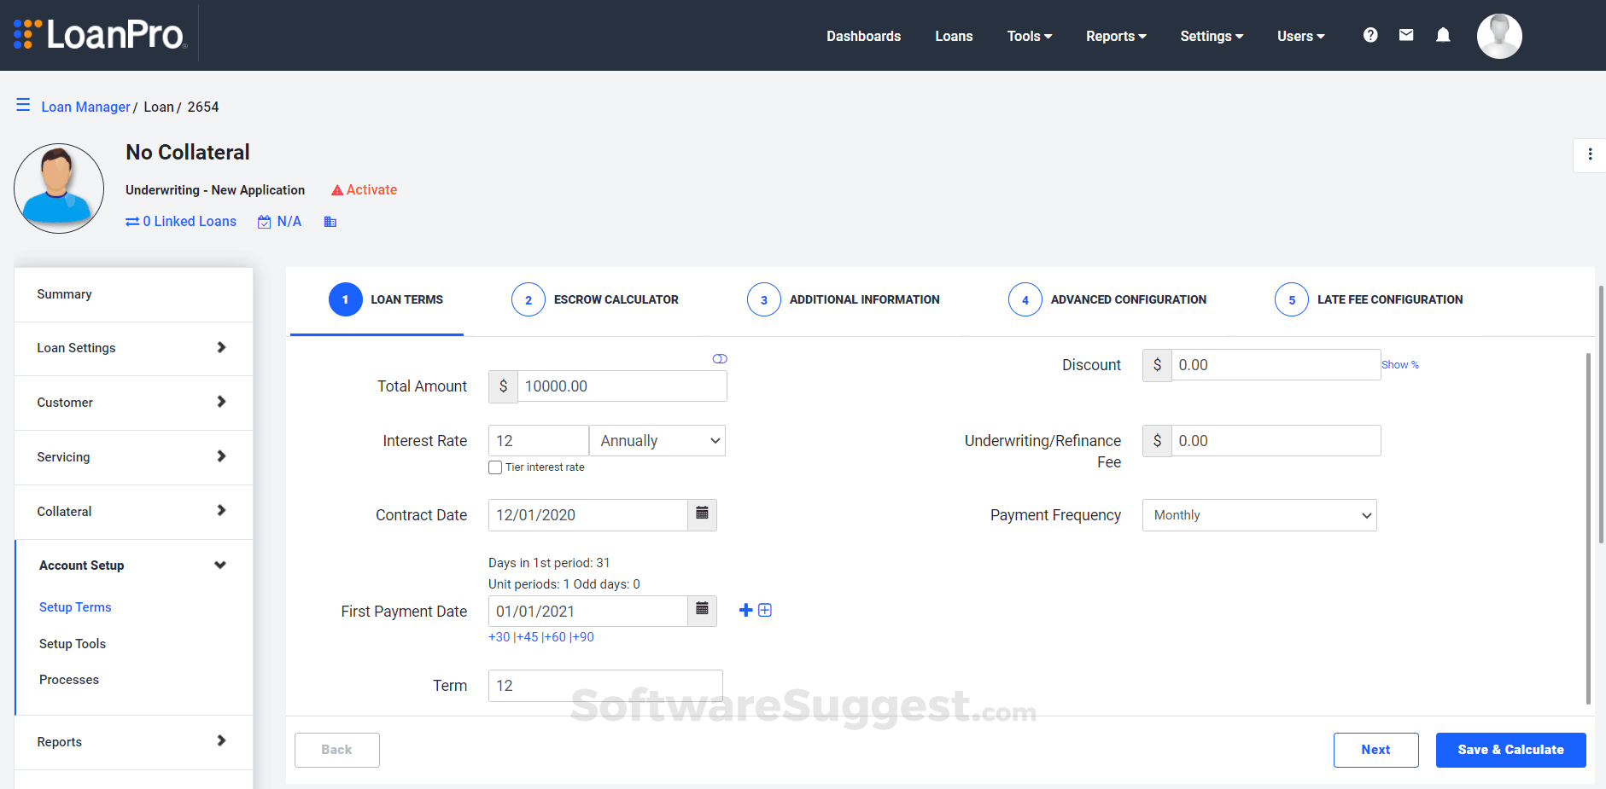Open the calendar picker for First Payment Date
Screen dimensions: 1606x789
click(702, 611)
